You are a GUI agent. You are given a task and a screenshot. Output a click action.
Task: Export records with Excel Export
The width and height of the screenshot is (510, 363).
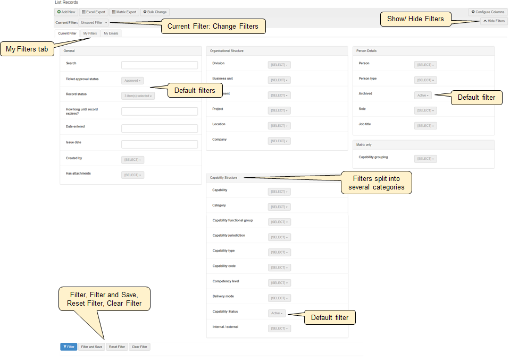(94, 12)
